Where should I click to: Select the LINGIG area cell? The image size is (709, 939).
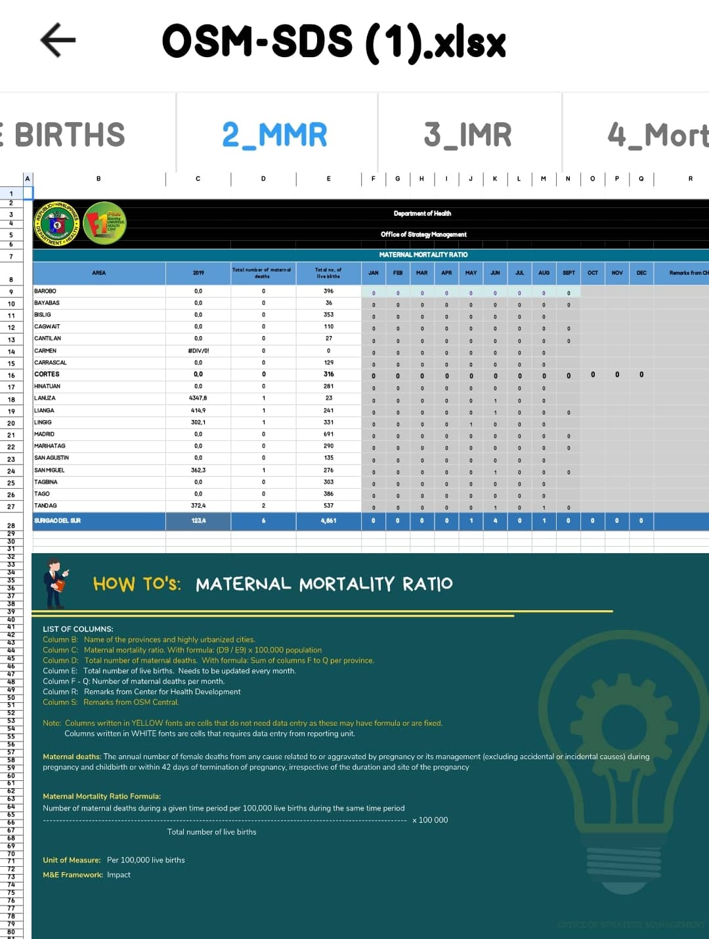[x=99, y=422]
